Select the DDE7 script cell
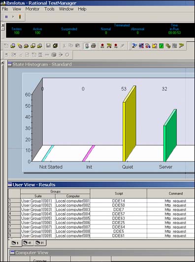This screenshot has height=262, width=195. tap(119, 209)
